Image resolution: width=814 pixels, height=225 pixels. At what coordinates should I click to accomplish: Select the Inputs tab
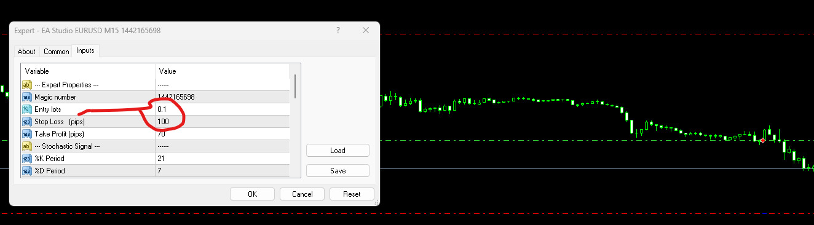[85, 50]
